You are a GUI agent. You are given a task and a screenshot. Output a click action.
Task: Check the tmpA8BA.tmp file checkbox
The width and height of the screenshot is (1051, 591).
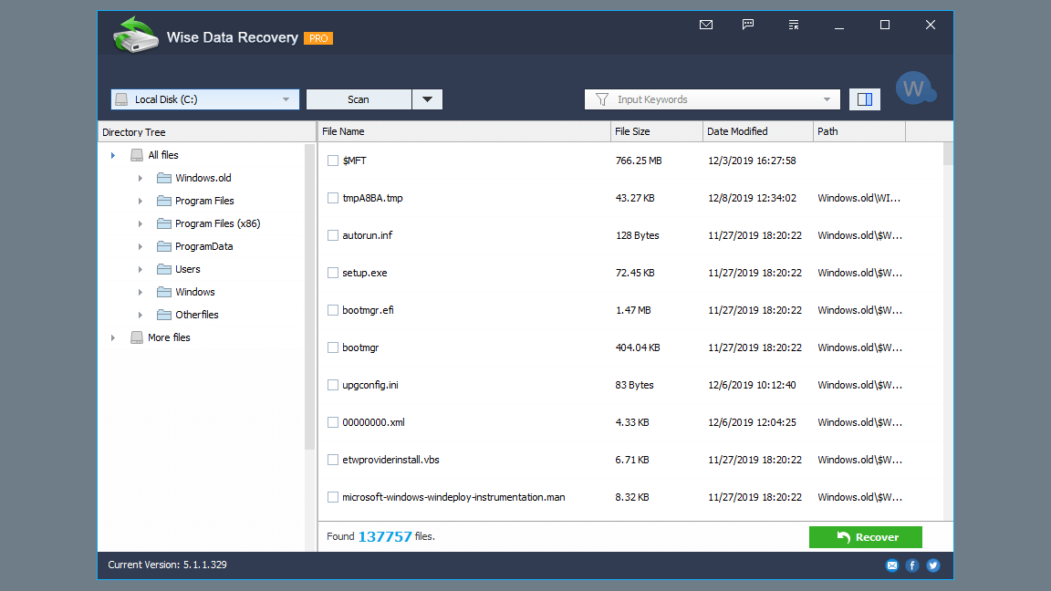[332, 198]
